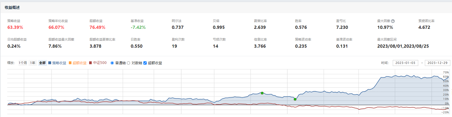Click the first green drawdown marker on chart
This screenshot has width=452, height=117.
pos(262,93)
